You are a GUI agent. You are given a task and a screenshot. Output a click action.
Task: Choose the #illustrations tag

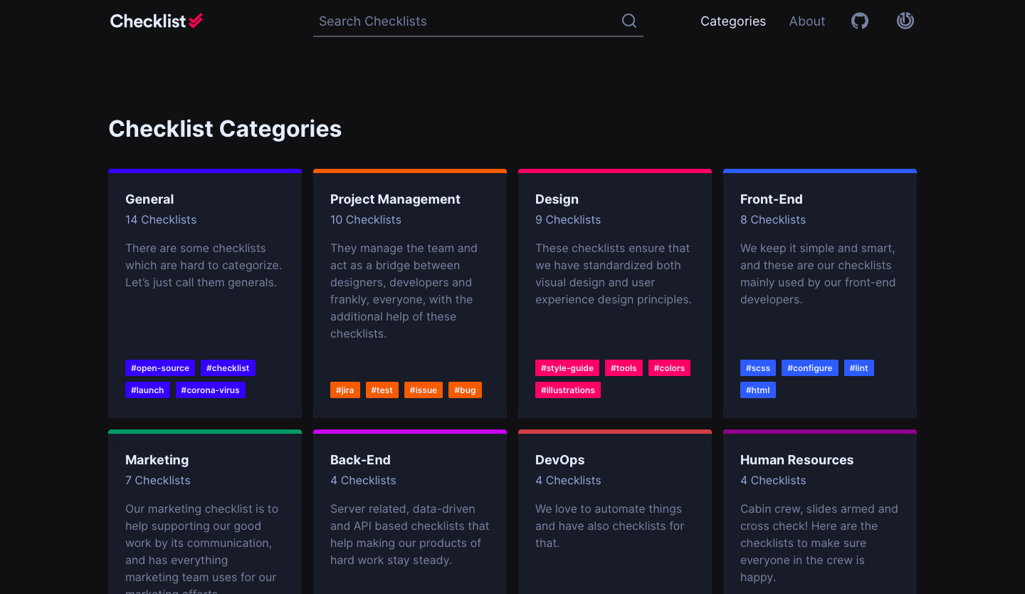pos(568,390)
